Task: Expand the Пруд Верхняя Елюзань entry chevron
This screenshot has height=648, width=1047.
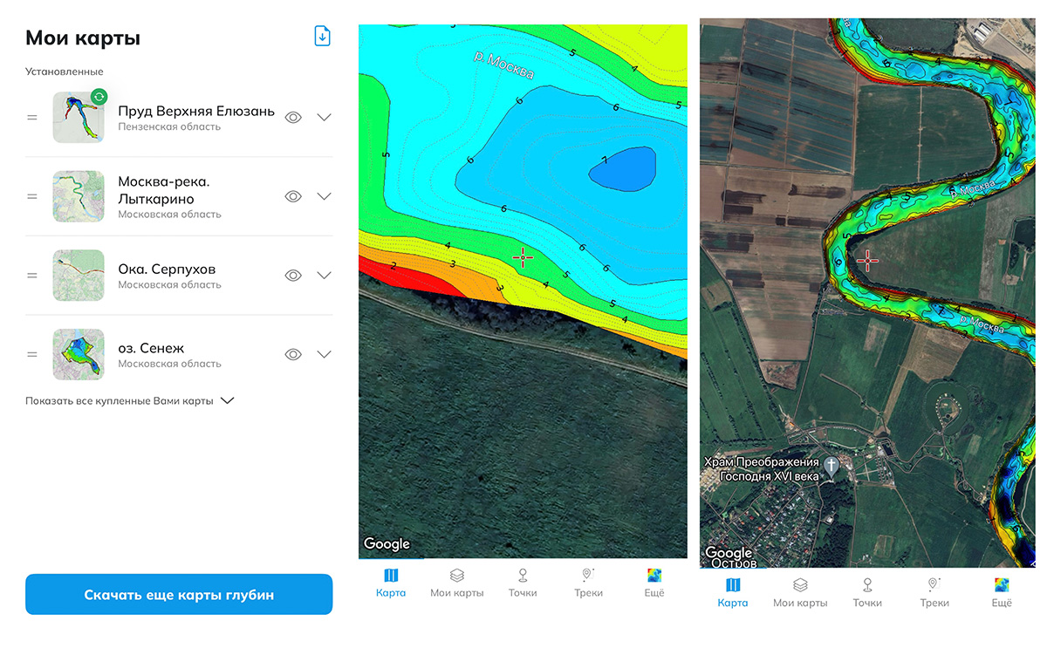Action: tap(324, 117)
